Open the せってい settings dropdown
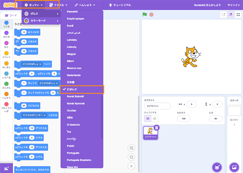 pos(33,5)
